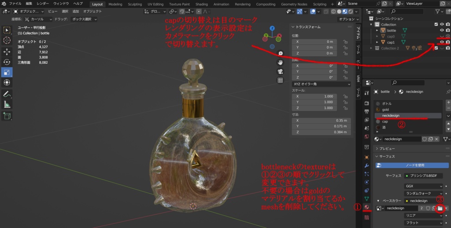Select the Measure ruler tool
Screen dimensions: 451x228
(x=7, y=104)
